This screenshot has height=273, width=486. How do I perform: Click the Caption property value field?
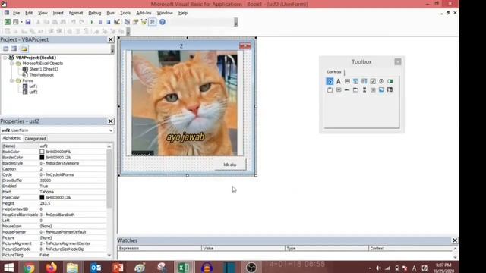[x=73, y=169]
